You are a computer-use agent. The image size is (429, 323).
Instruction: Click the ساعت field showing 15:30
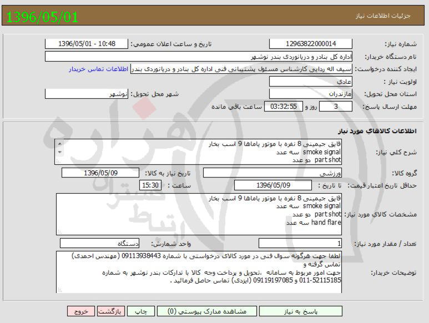(x=150, y=185)
